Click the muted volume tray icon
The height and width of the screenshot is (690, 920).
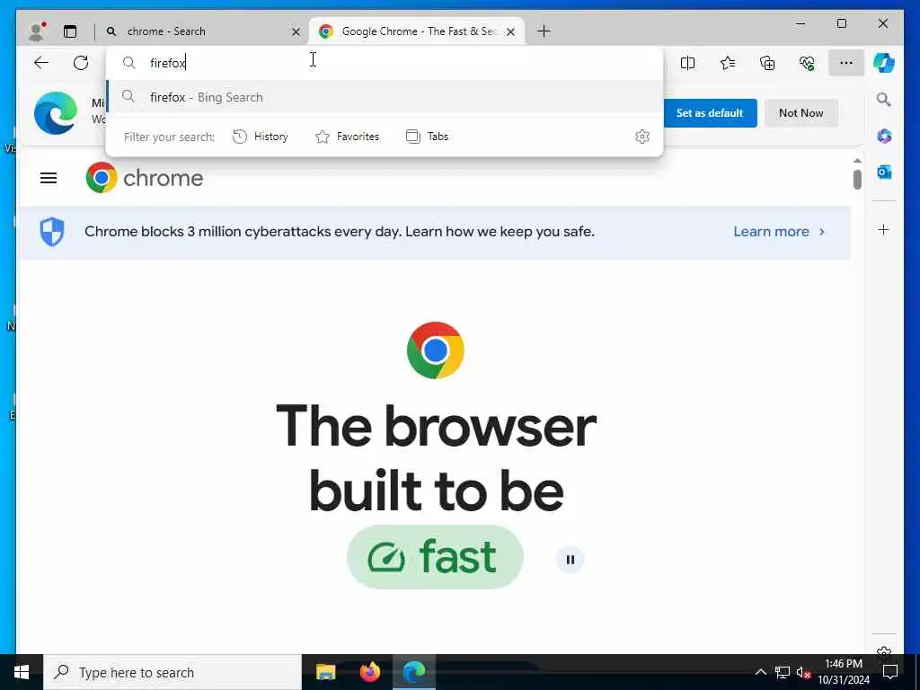point(803,672)
